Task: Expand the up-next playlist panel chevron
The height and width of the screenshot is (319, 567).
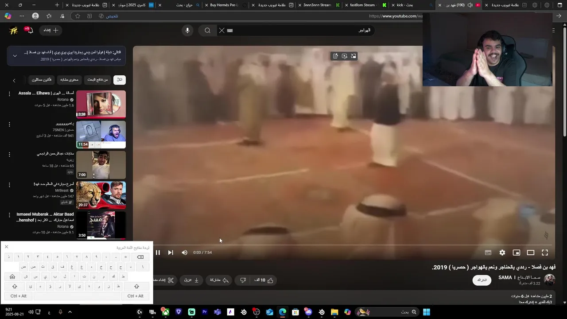Action: pyautogui.click(x=15, y=56)
